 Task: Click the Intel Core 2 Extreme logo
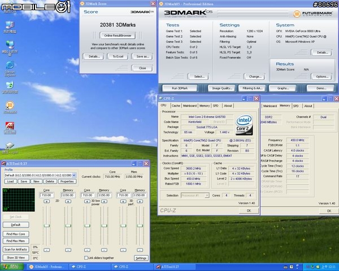244,125
